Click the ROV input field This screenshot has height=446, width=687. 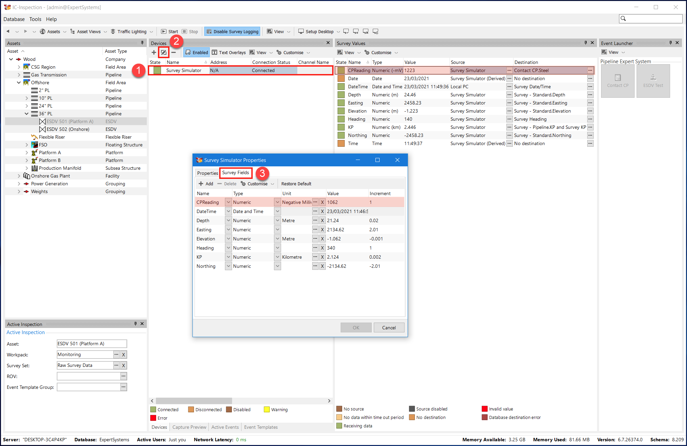point(89,376)
